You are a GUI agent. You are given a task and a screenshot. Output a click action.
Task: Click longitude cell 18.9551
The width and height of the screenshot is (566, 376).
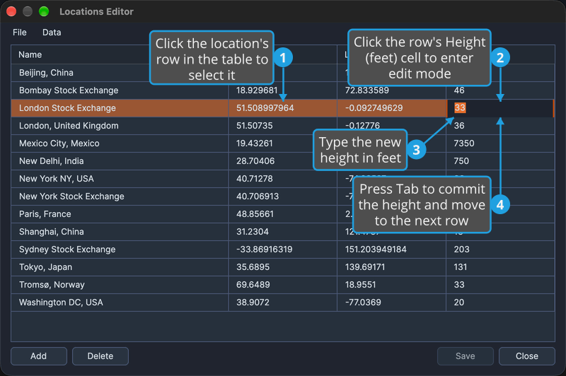[392, 284]
